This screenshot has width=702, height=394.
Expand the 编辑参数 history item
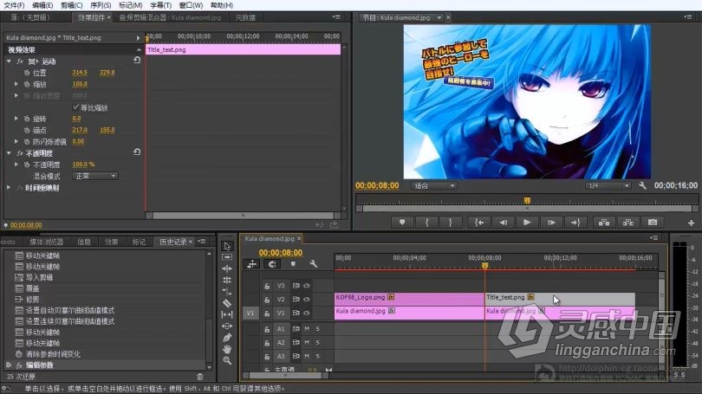9,365
